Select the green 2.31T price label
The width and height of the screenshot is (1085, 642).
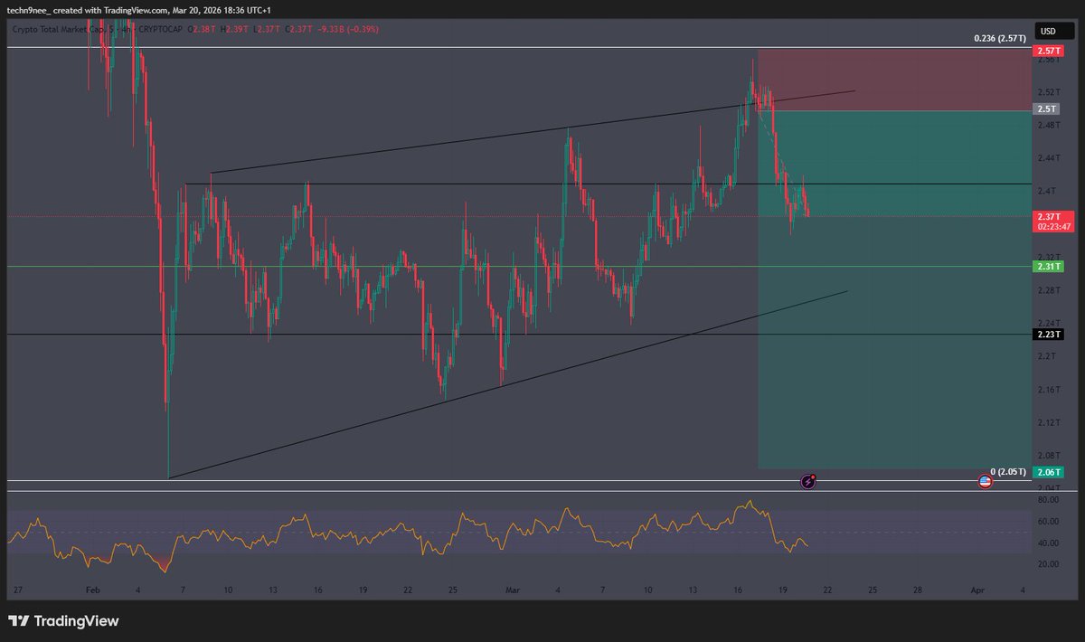click(1047, 267)
